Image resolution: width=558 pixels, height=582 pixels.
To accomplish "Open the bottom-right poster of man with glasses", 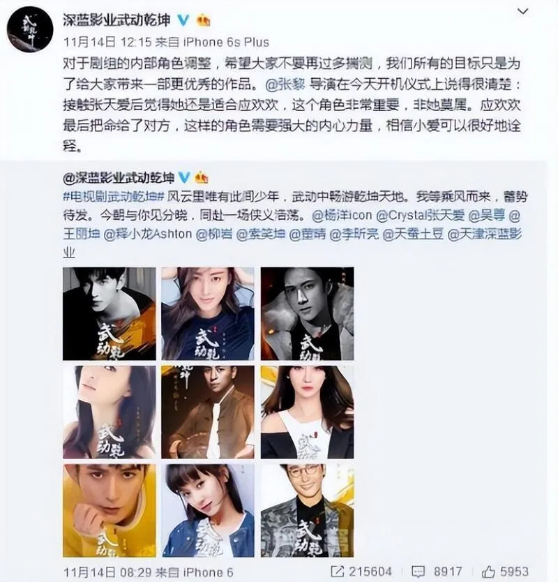I will 307,511.
